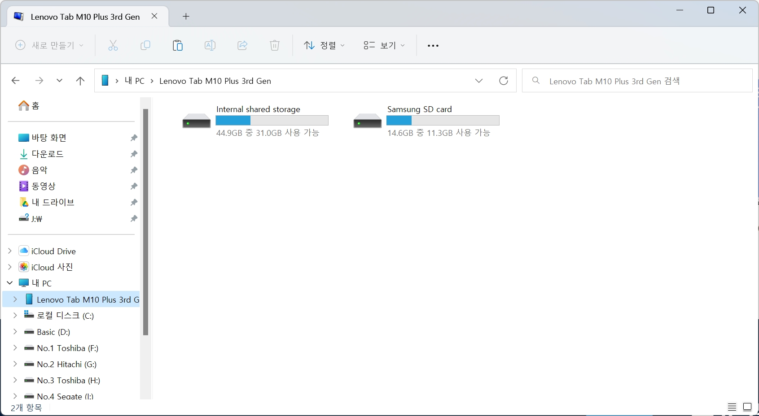Expand No.2 Hitachi (G:) tree node

coord(15,364)
